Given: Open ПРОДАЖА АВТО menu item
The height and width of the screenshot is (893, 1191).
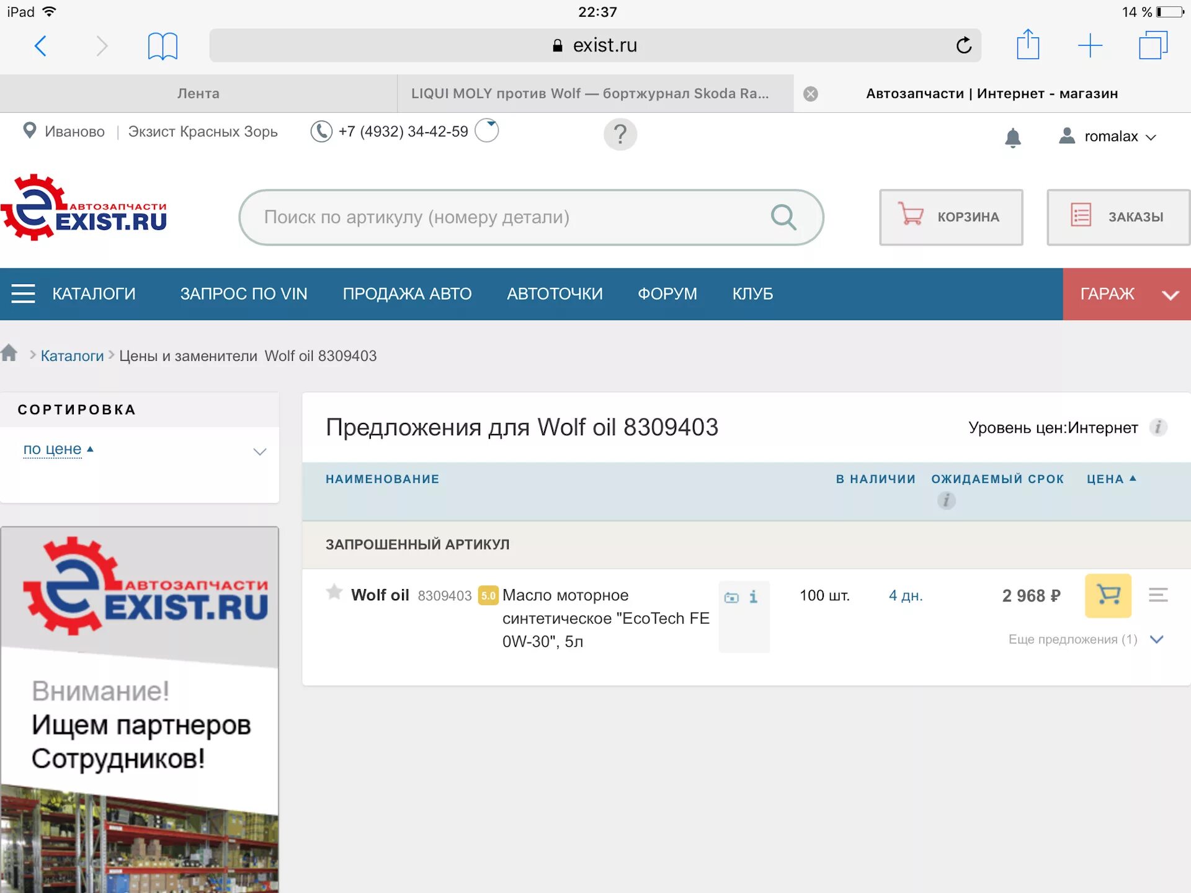Looking at the screenshot, I should pos(407,294).
